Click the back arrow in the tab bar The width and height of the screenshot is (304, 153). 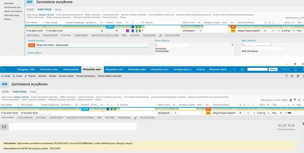pos(4,69)
